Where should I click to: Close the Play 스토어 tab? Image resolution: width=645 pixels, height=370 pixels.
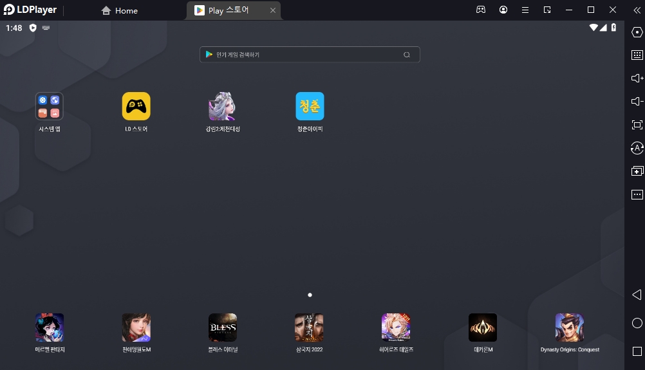[x=273, y=10]
